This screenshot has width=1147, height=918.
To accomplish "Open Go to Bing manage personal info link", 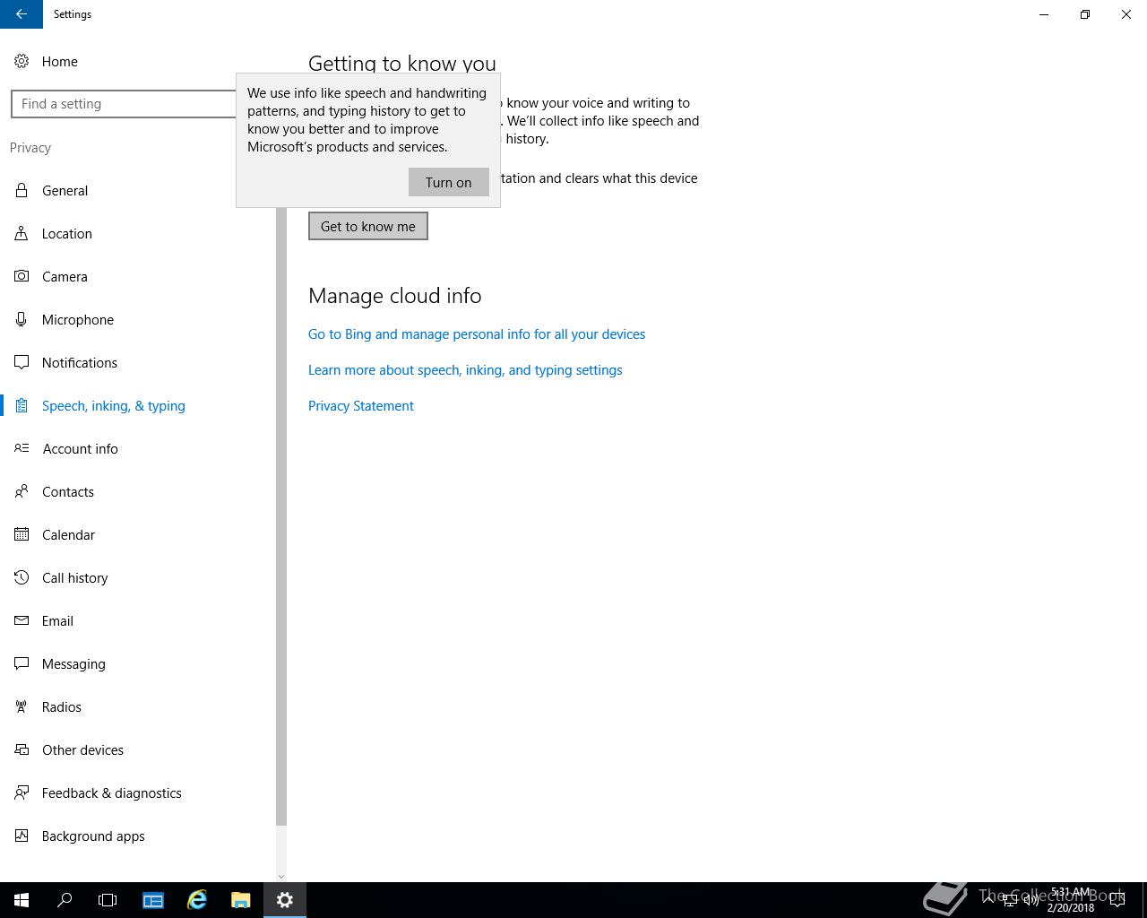I will 477,333.
